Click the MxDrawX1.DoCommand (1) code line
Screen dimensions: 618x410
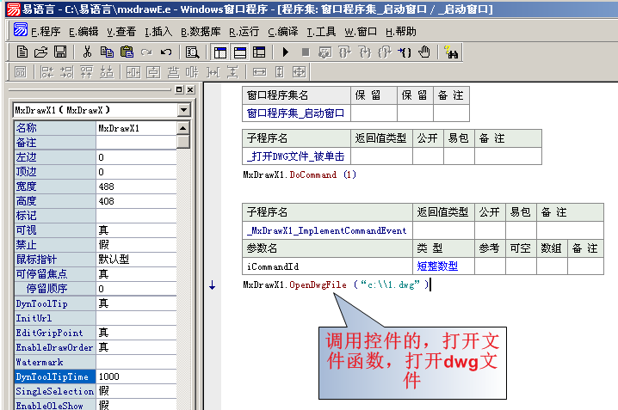pos(300,174)
